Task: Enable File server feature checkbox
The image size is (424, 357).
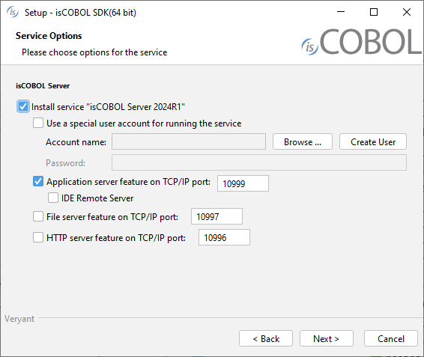Action: click(38, 216)
